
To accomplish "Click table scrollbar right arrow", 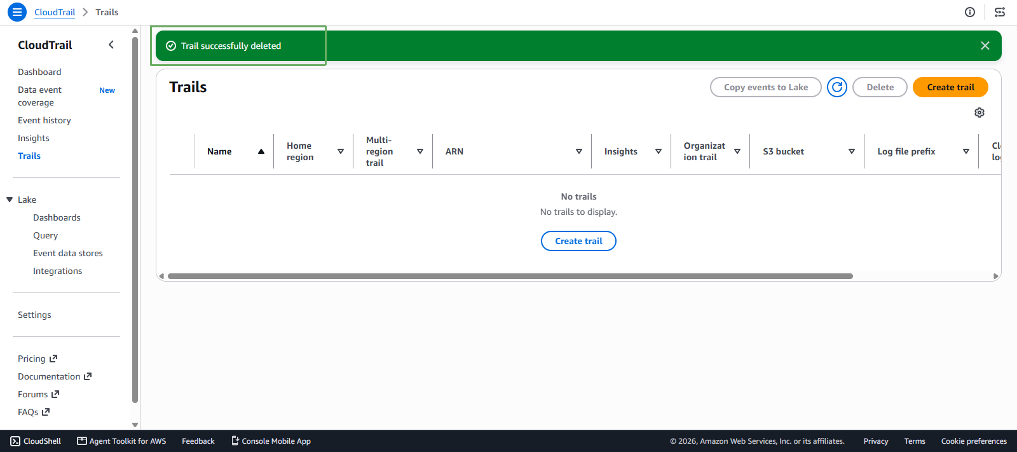I will tap(996, 276).
